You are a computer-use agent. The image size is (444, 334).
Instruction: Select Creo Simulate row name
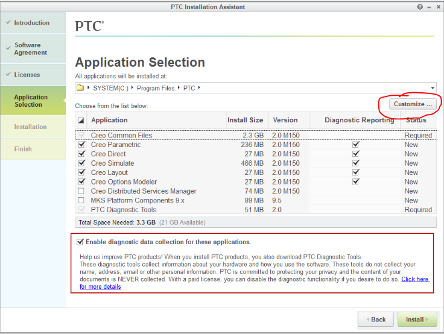[x=112, y=163]
